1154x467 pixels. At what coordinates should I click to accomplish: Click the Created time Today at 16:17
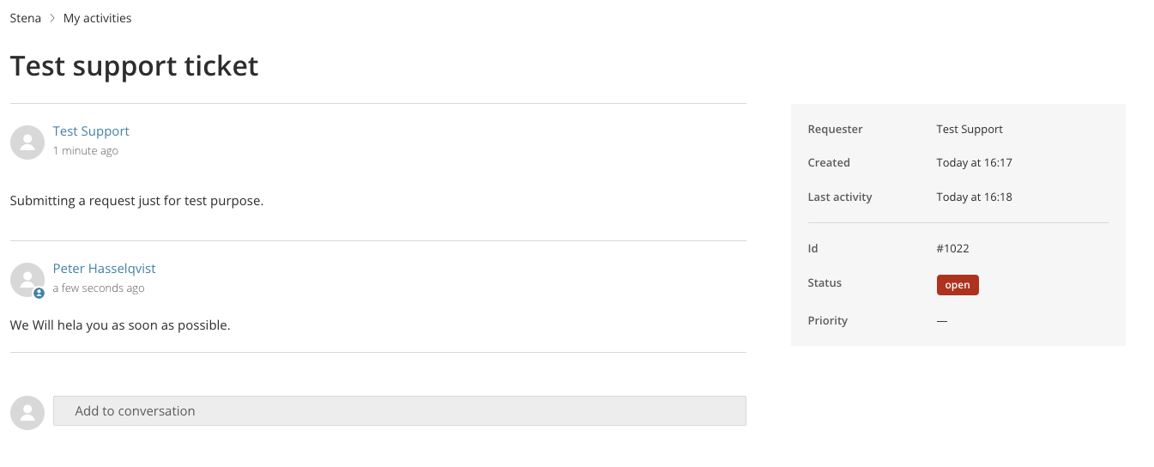(x=974, y=162)
